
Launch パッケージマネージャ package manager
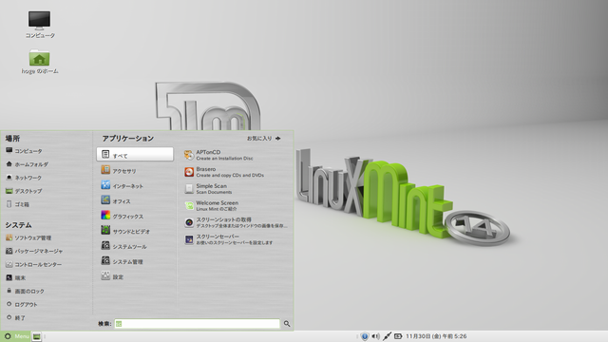coord(34,251)
